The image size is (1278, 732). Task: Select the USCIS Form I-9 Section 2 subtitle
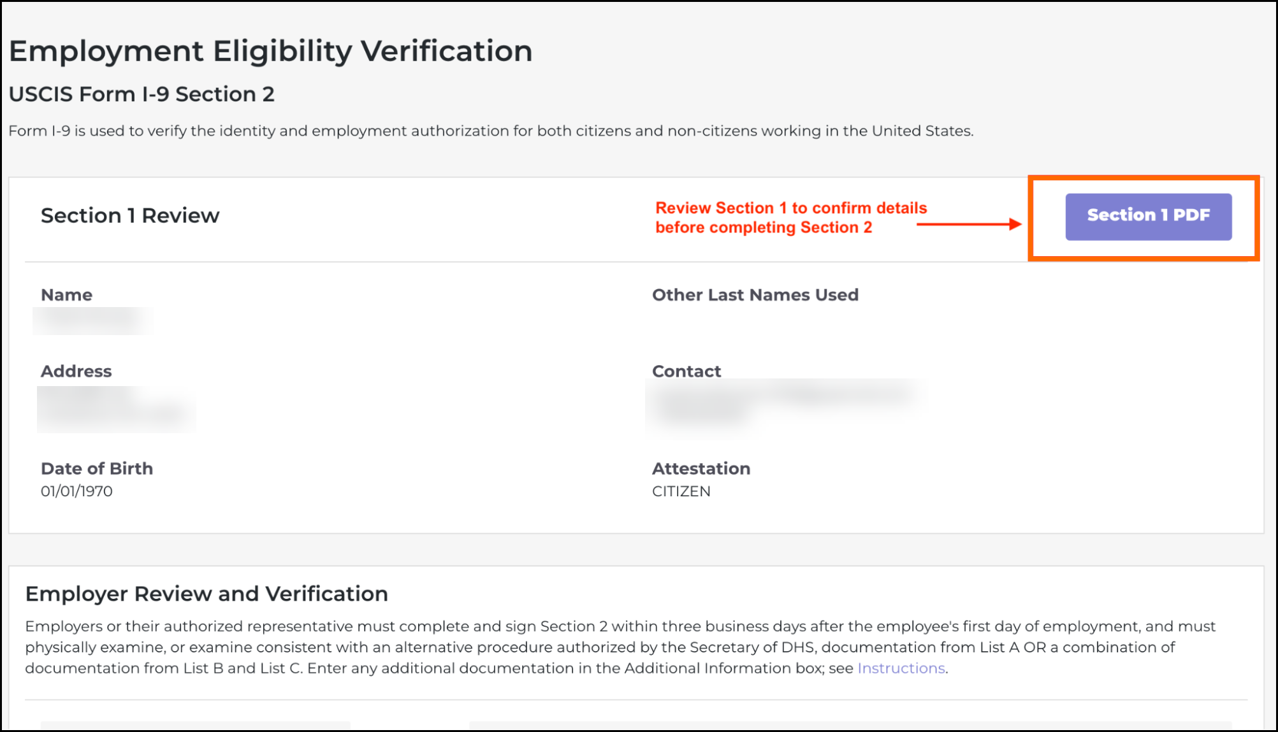point(142,94)
